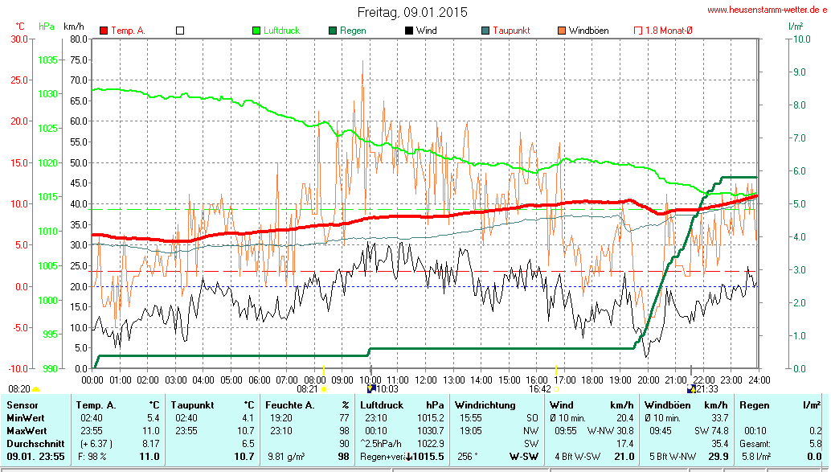Click the dark green Regen legend square
The image size is (831, 472).
tap(333, 31)
